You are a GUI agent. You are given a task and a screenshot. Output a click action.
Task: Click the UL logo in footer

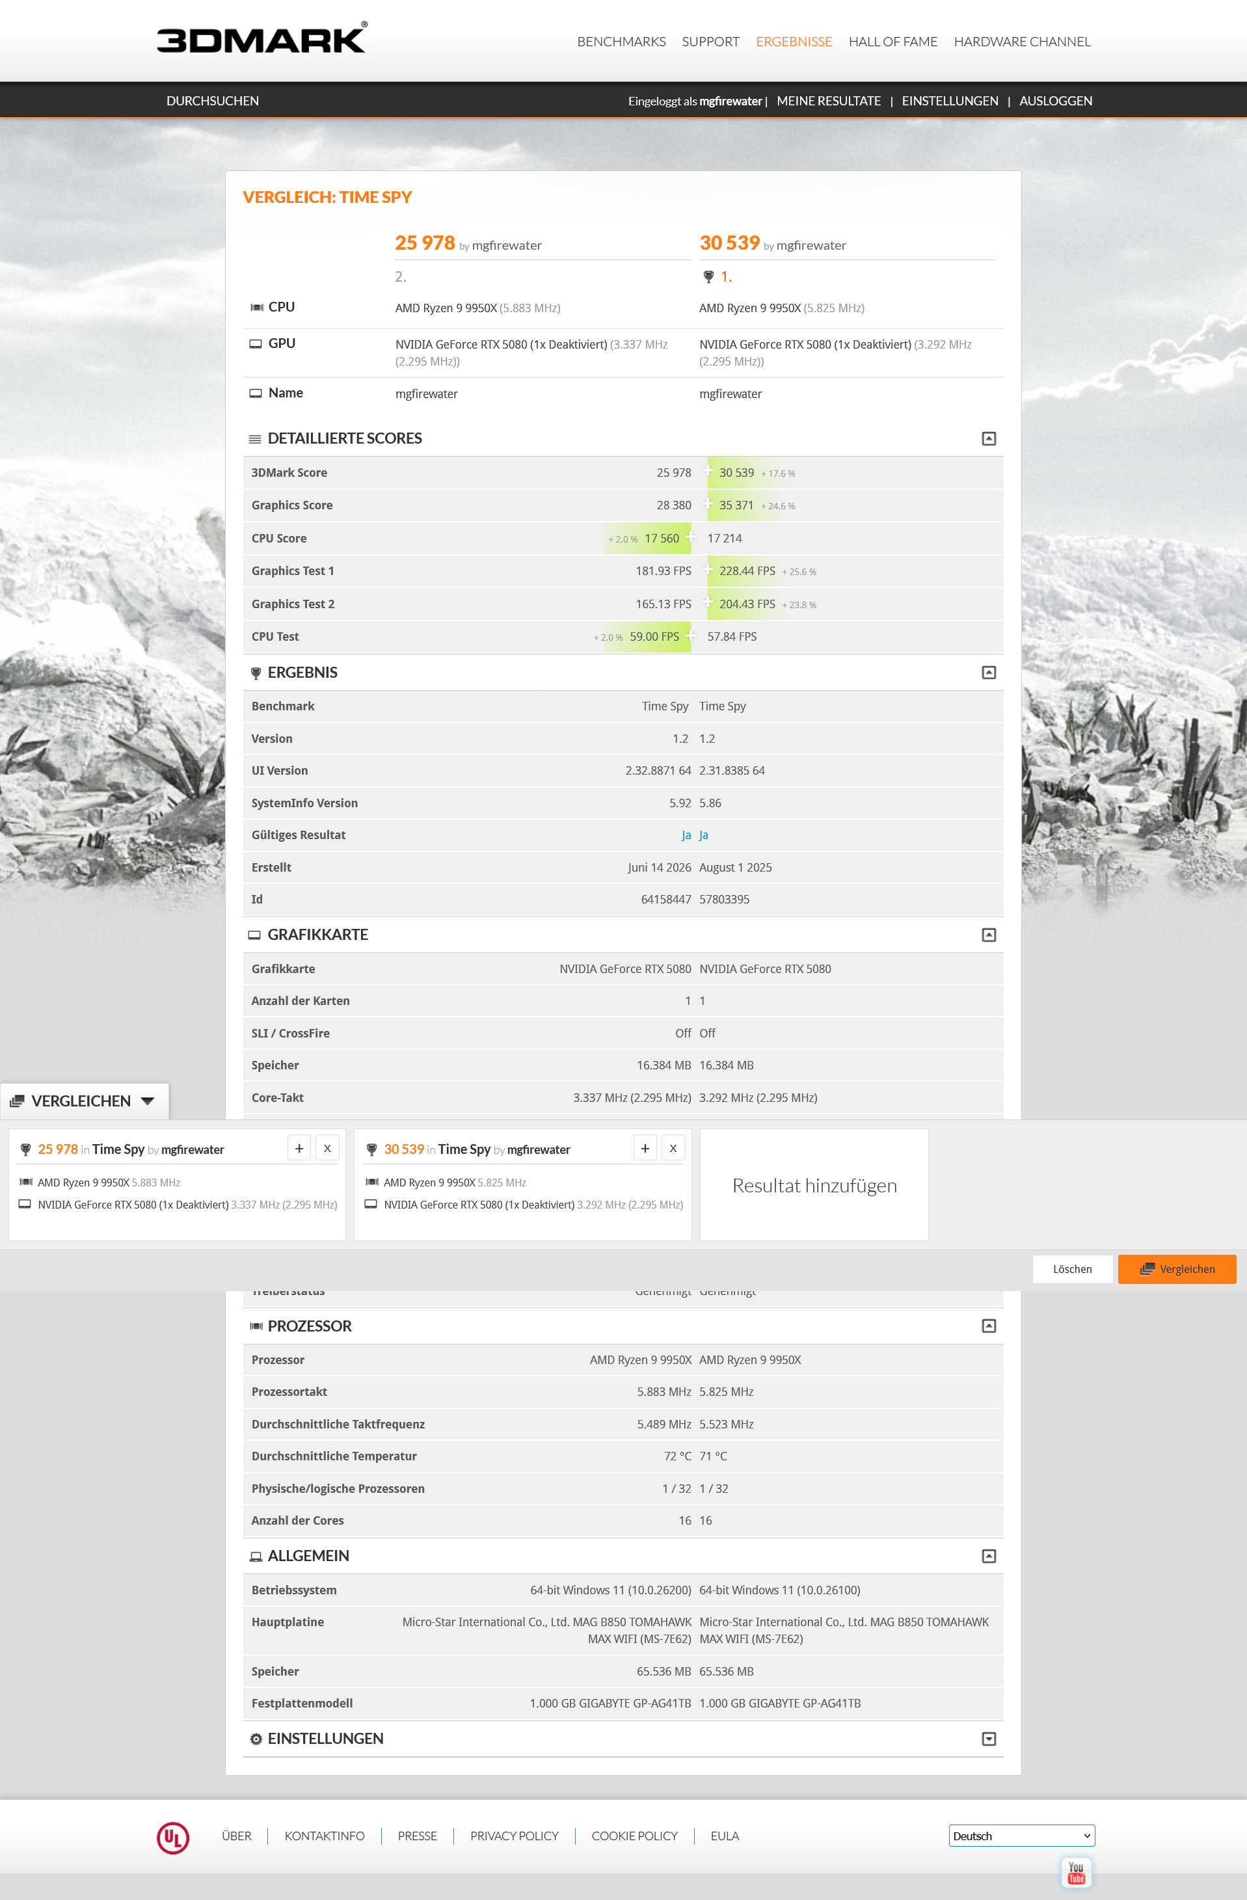tap(173, 1837)
